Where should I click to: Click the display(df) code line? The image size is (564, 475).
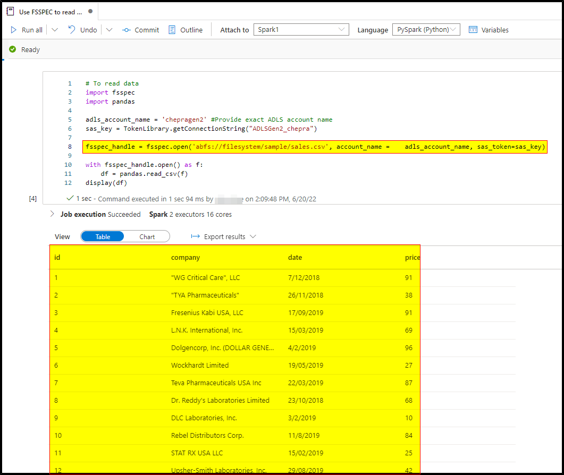[x=106, y=183]
